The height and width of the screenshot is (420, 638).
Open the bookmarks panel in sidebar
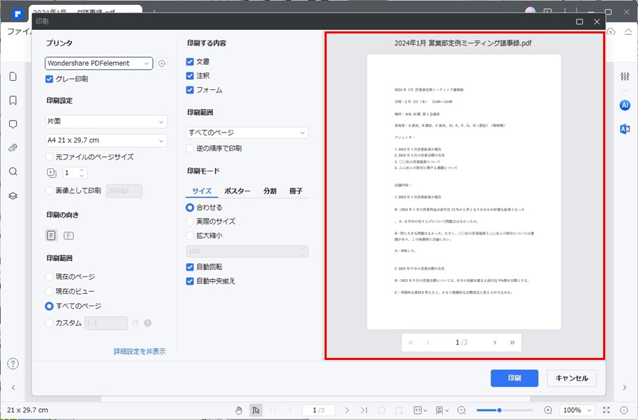click(13, 100)
